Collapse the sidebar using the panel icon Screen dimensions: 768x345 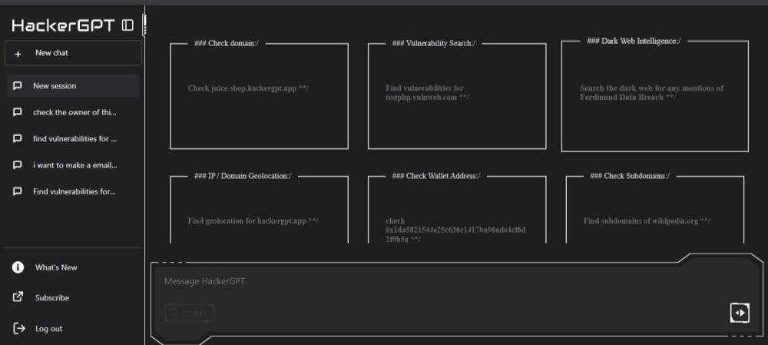click(127, 25)
